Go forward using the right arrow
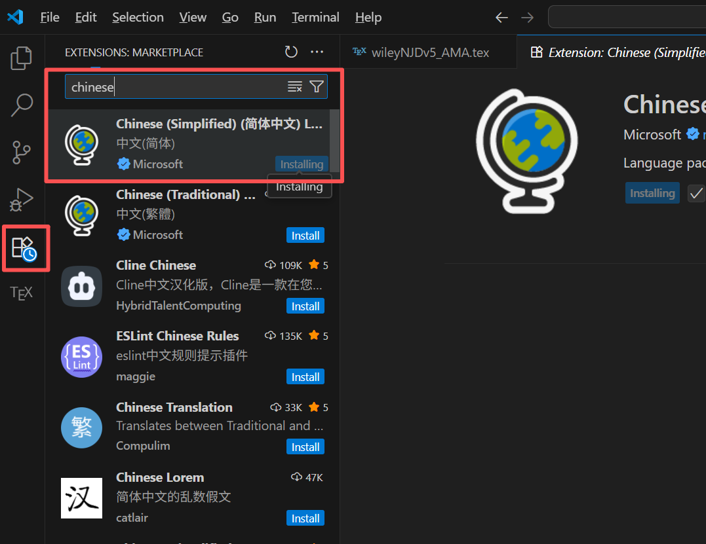The image size is (706, 544). point(527,18)
